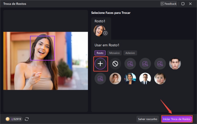This screenshot has height=124, width=197.
Task: Click Iniciar Troca de Rostos button
Action: tap(177, 119)
